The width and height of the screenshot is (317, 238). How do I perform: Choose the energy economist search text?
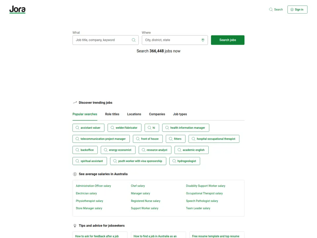120,150
